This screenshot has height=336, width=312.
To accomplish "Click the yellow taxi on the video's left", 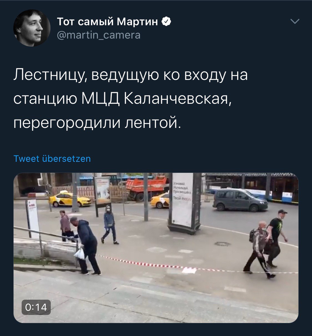I will pos(70,199).
